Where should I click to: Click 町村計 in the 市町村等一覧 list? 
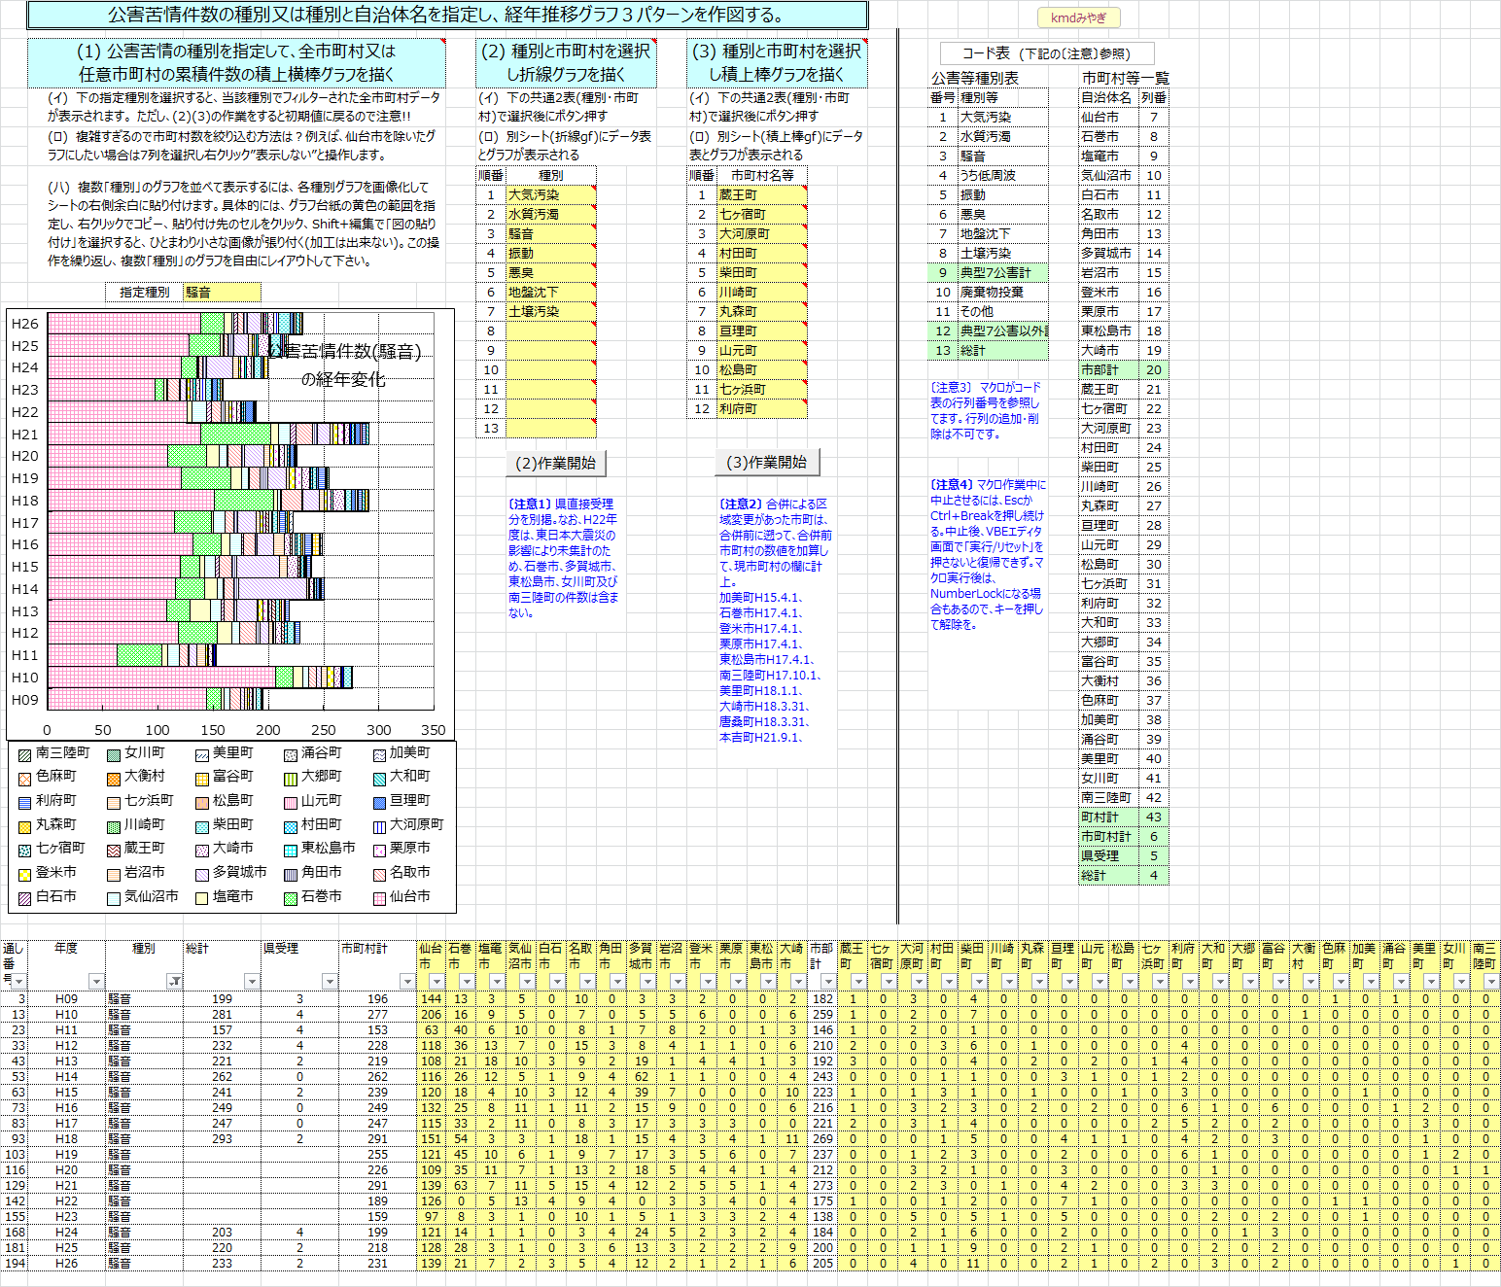[1108, 817]
